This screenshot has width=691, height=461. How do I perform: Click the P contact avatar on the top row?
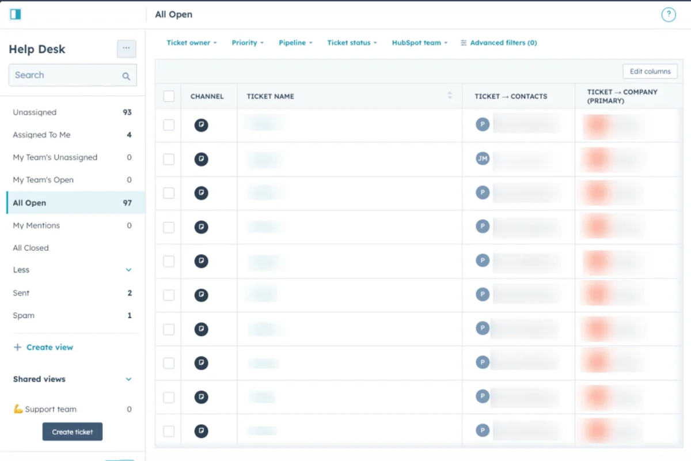point(482,124)
